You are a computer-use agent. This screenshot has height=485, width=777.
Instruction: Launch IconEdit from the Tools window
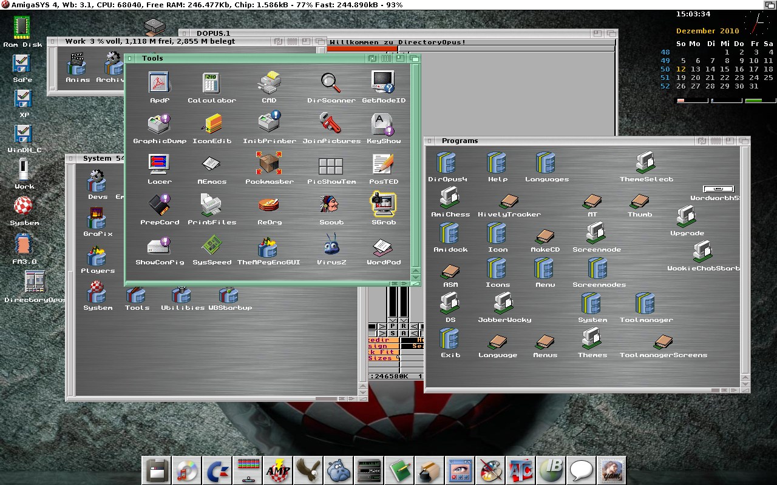pos(211,124)
